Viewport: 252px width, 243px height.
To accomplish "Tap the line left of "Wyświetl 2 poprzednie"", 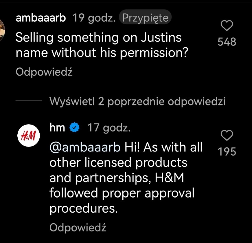I will click(29, 101).
